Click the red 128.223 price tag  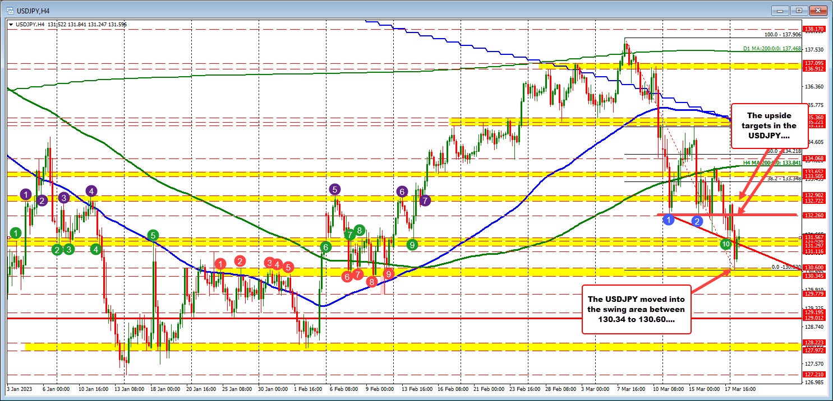[813, 343]
